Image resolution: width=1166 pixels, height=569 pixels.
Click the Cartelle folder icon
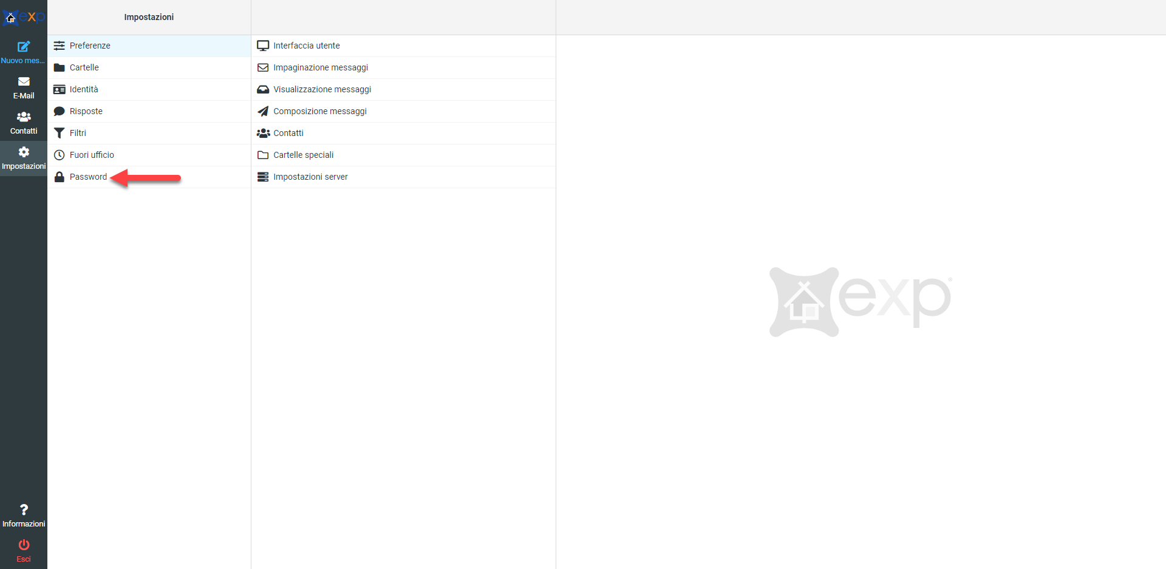tap(59, 67)
